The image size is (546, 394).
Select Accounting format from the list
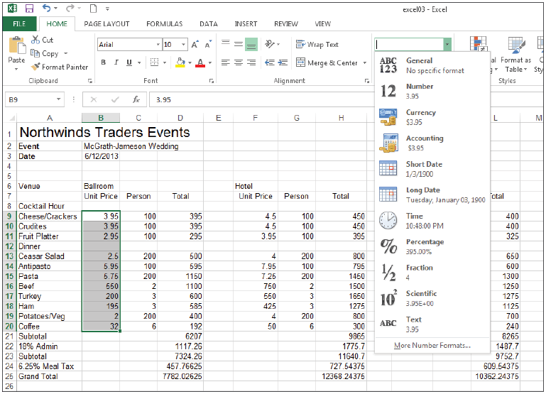(432, 143)
